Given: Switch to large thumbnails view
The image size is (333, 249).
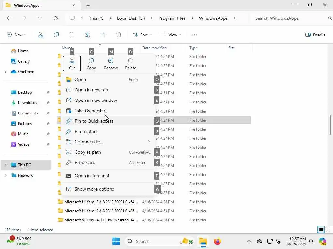Looking at the screenshot, I should [x=328, y=230].
